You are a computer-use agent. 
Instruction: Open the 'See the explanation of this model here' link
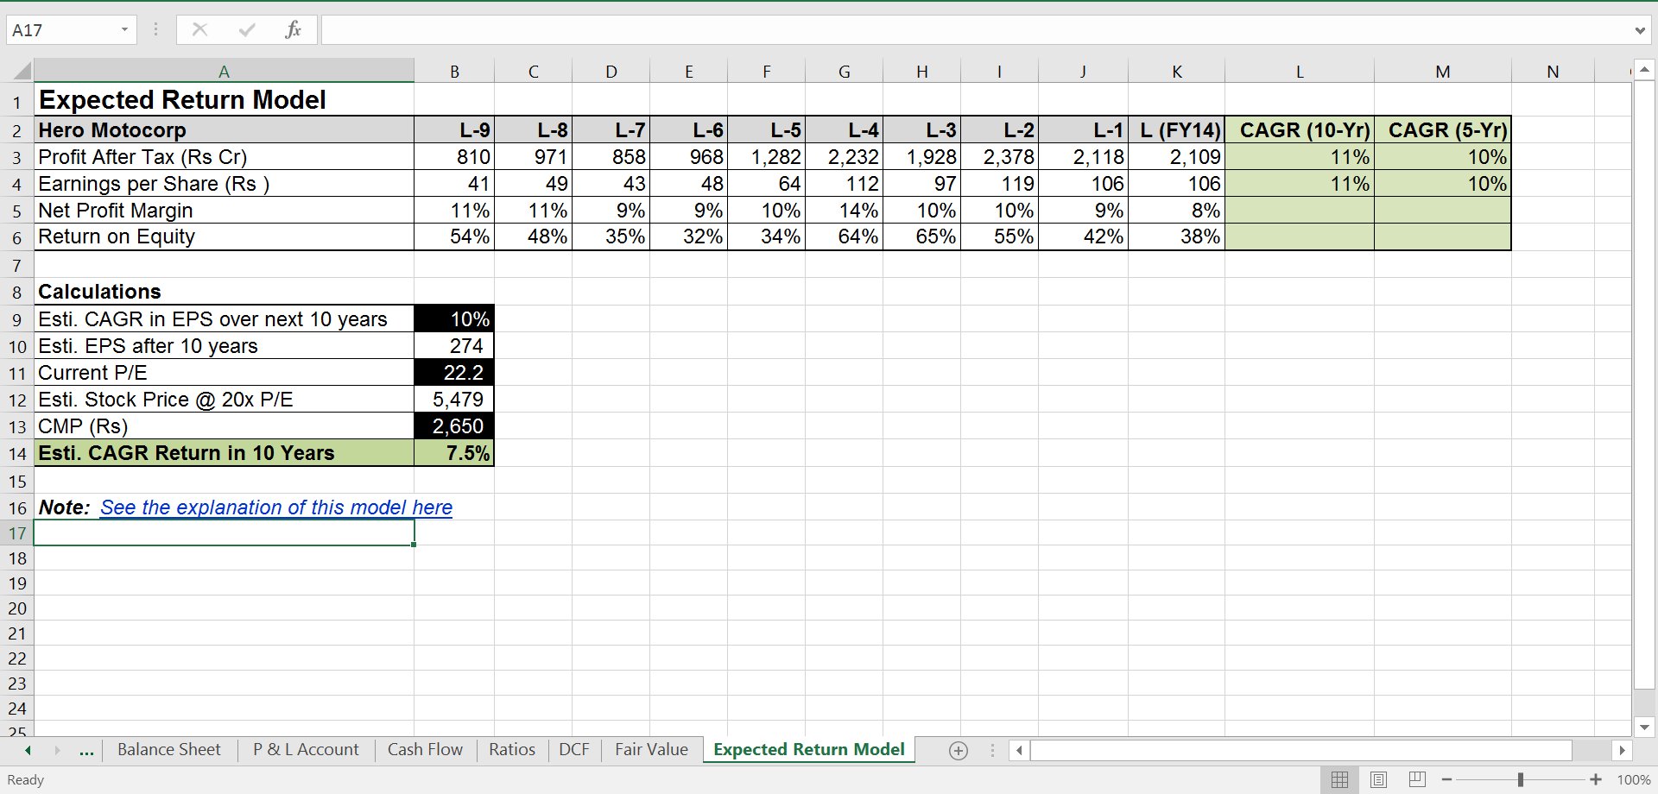coord(276,507)
